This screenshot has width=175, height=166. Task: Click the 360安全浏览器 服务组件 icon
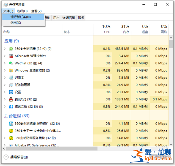point(11,124)
